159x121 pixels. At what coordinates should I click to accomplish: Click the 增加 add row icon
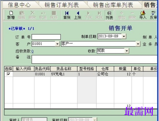click(122, 15)
